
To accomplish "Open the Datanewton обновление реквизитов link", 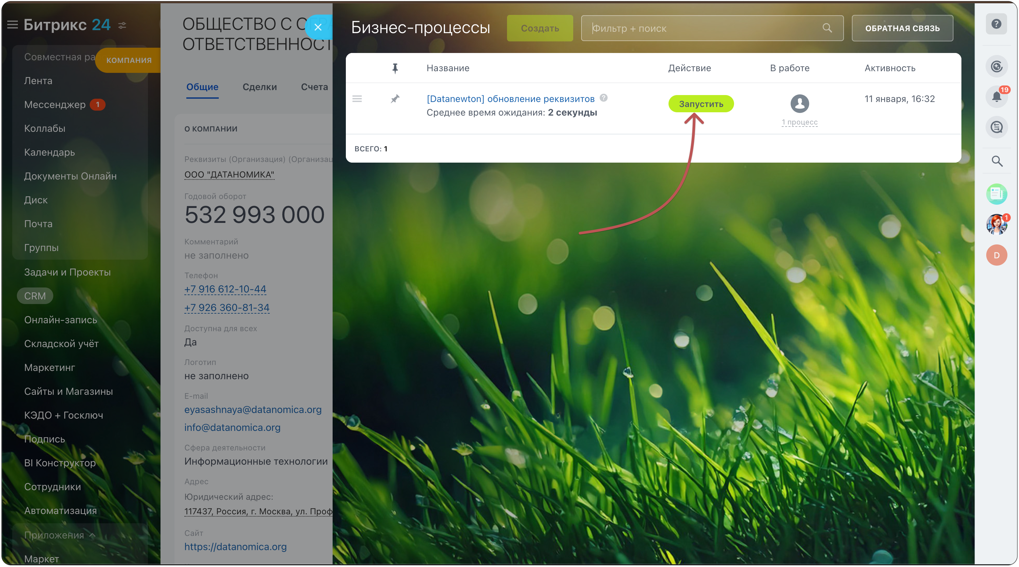I will tap(510, 99).
